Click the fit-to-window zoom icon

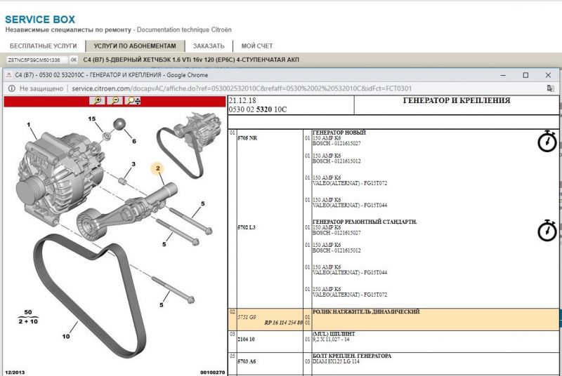click(x=133, y=101)
